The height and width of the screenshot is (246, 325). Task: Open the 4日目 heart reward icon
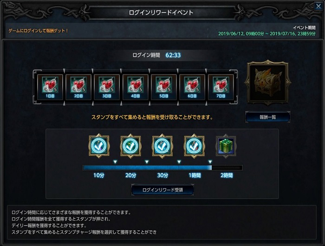tap(136, 87)
